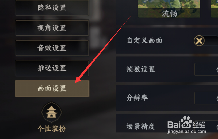Select the 场景精度 row label
The width and height of the screenshot is (218, 139).
[140, 126]
